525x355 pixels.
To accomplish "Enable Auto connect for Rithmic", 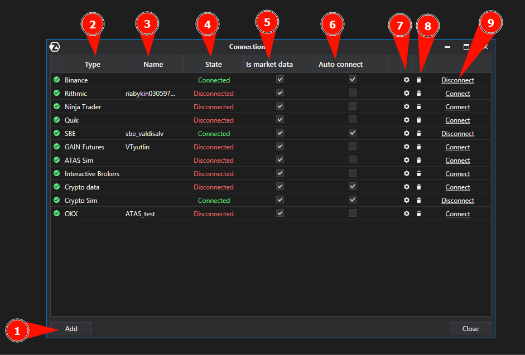I will coord(352,93).
